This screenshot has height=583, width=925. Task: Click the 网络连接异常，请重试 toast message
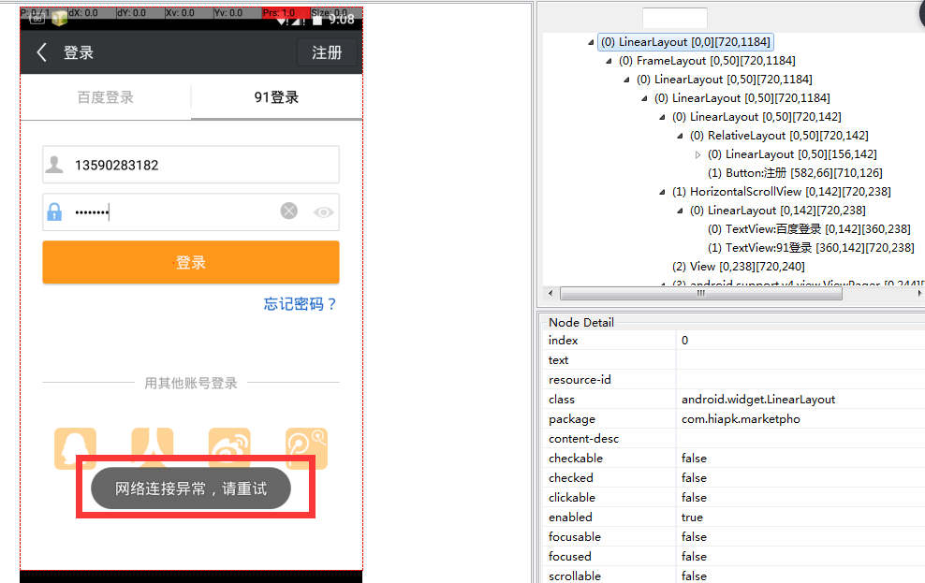click(x=191, y=488)
